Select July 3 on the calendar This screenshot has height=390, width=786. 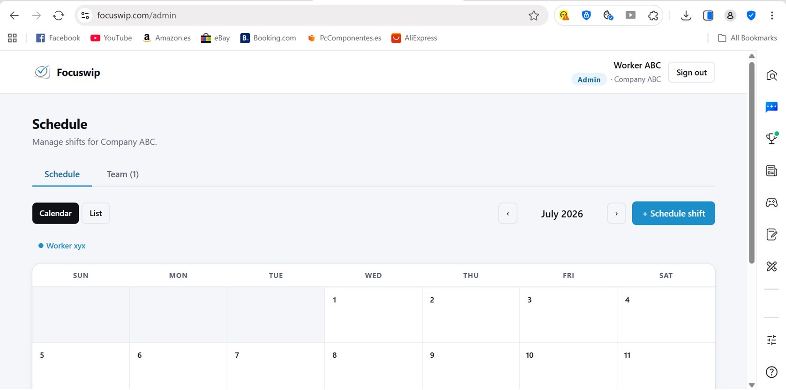[x=568, y=315]
